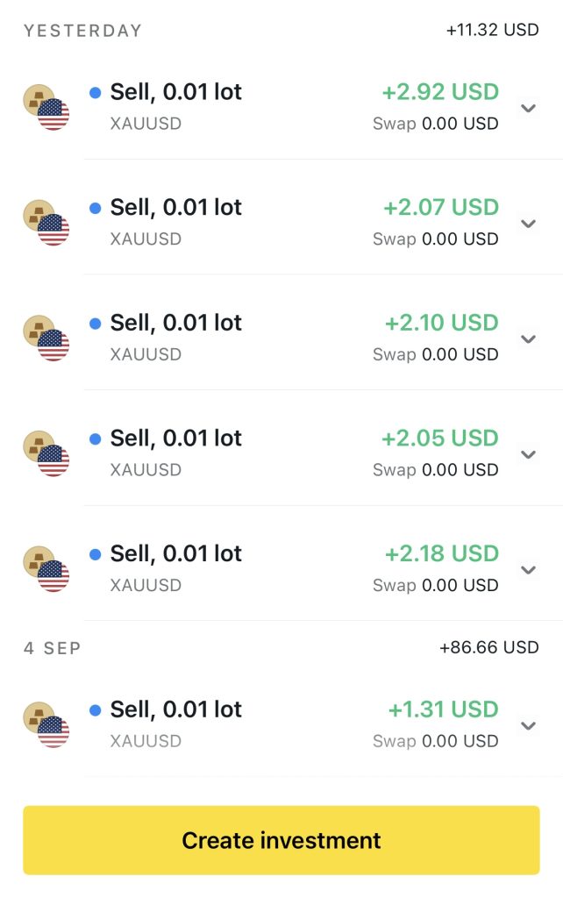Open details chevron for +2.10 USD trade
Screen dimensions: 563x898
(528, 339)
